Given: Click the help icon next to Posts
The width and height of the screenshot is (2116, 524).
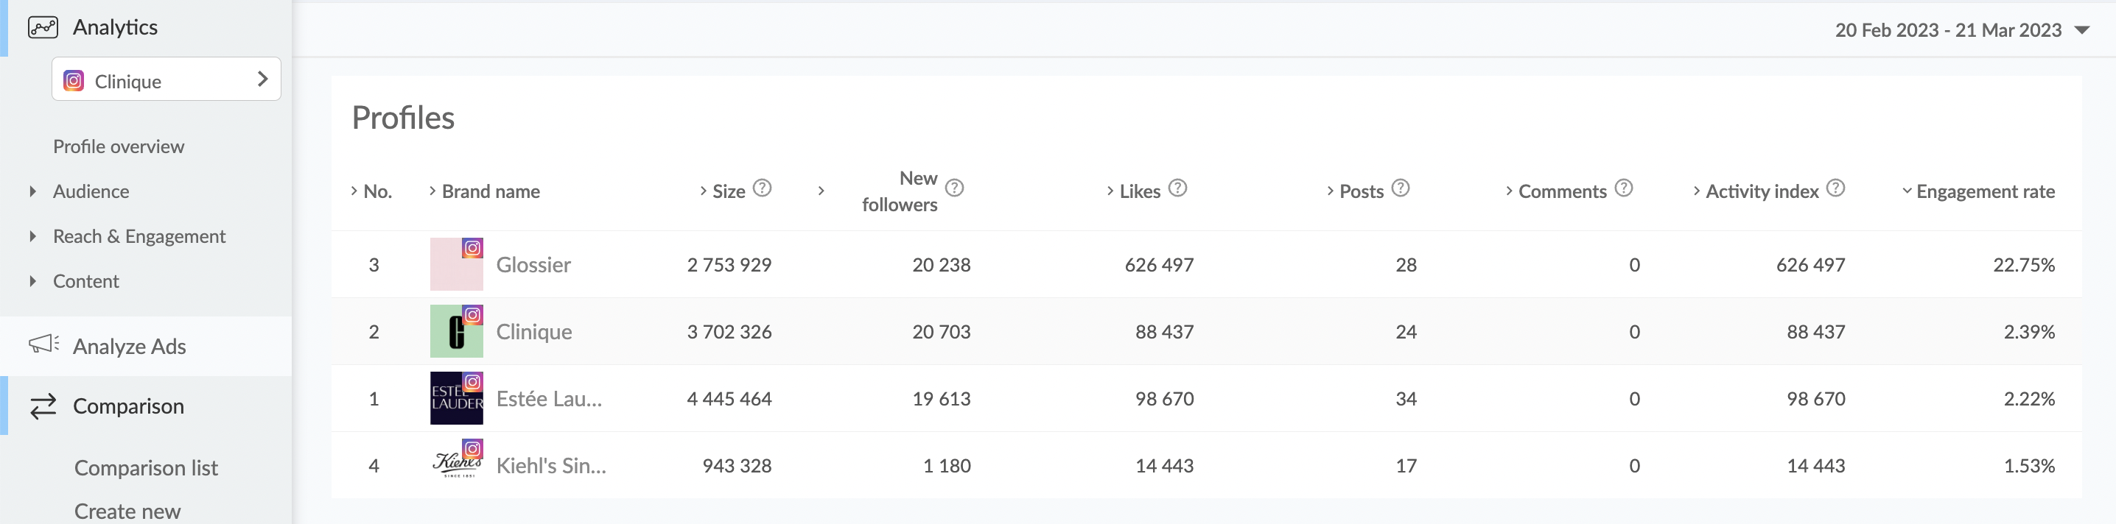Looking at the screenshot, I should 1401,188.
